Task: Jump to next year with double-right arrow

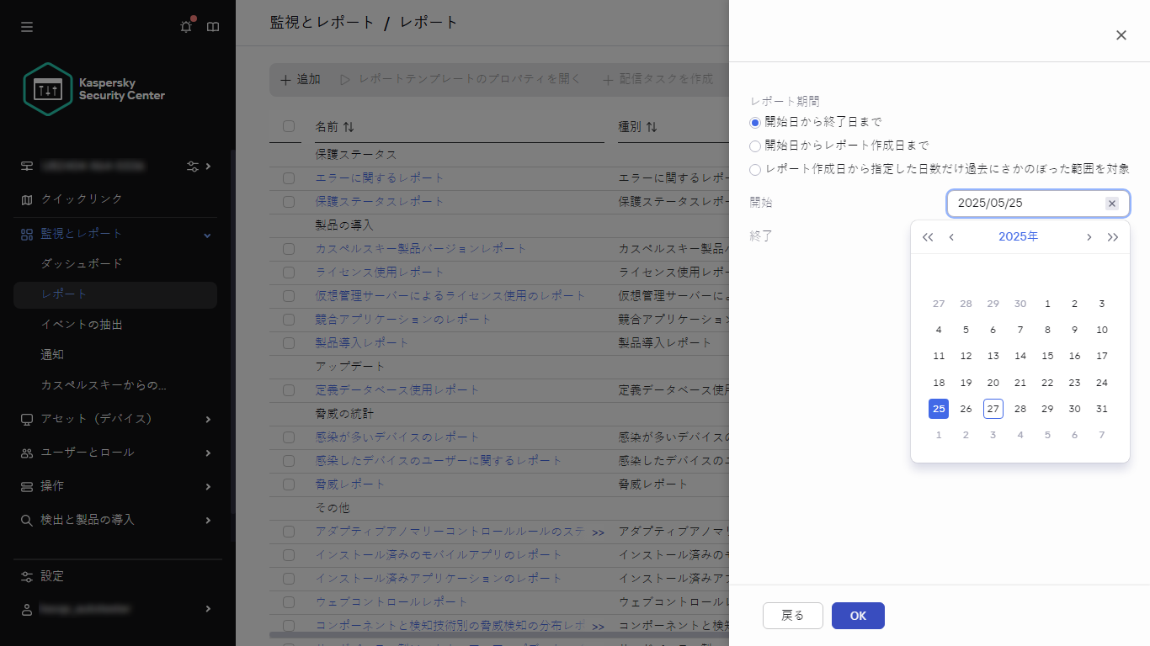Action: [1113, 236]
